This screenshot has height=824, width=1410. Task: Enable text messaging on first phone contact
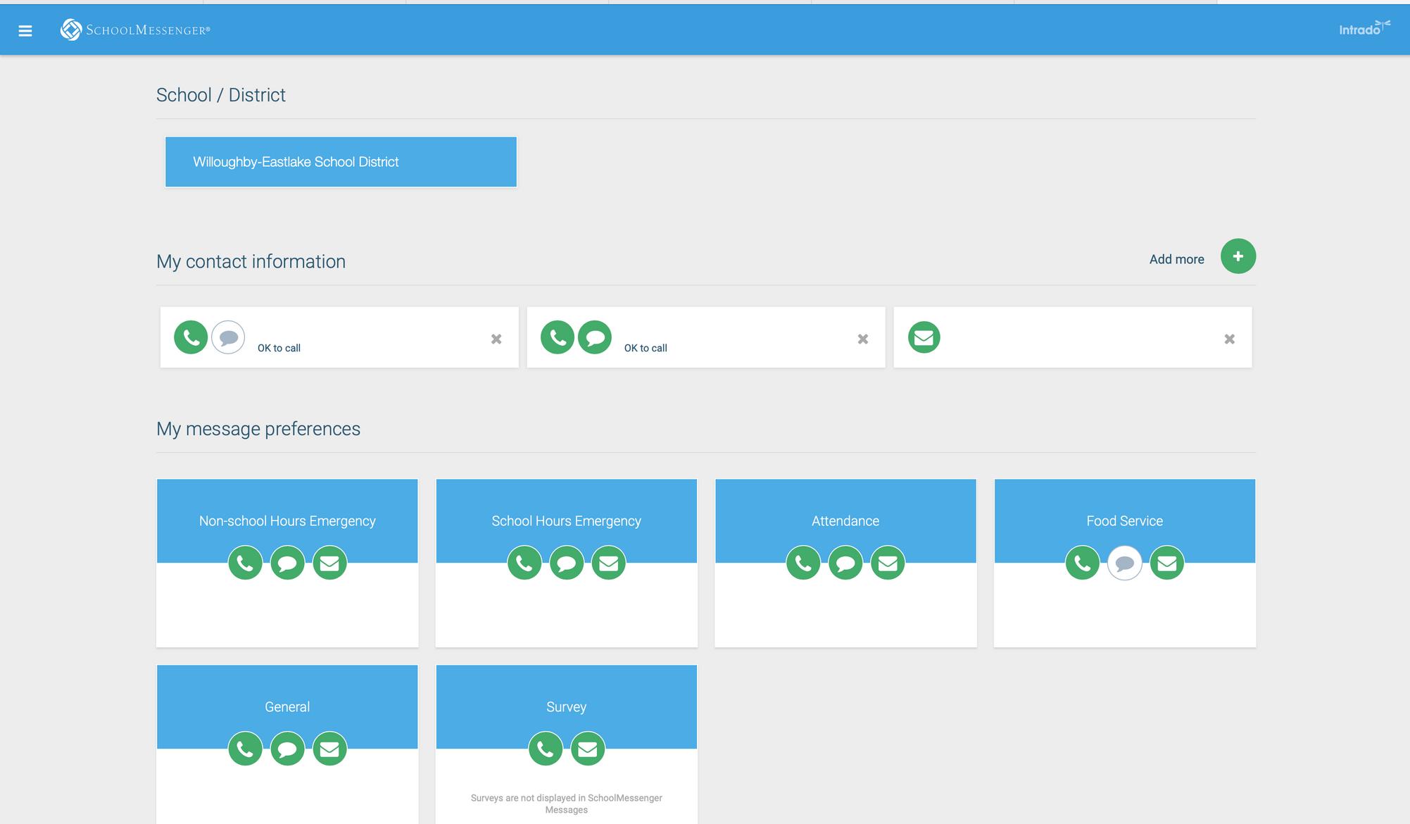[x=228, y=337]
